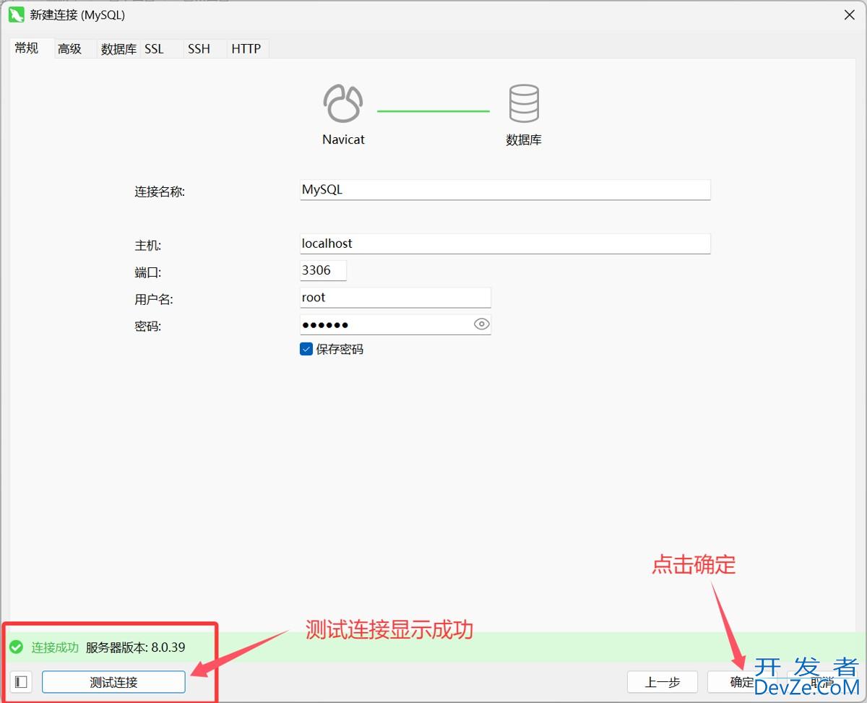Select the 用户名 field containing root
The width and height of the screenshot is (867, 703).
pyautogui.click(x=394, y=298)
